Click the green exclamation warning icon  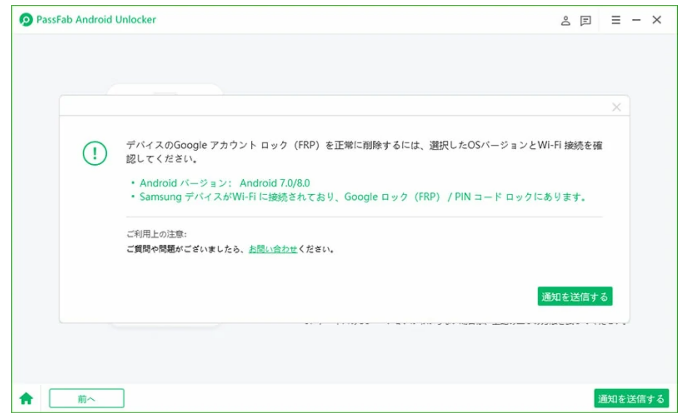click(95, 153)
